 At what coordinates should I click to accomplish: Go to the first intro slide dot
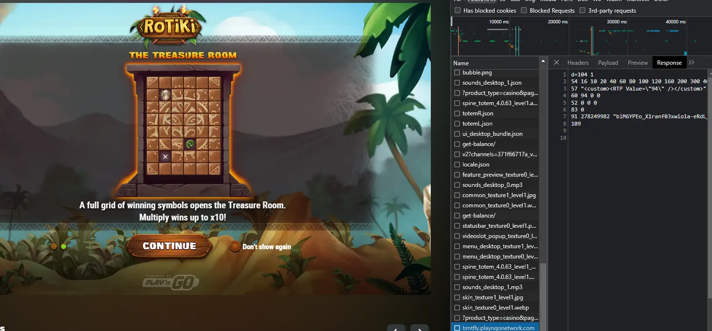pos(54,246)
